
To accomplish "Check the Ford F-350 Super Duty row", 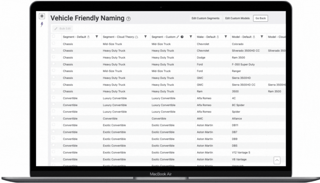I will [53, 63].
